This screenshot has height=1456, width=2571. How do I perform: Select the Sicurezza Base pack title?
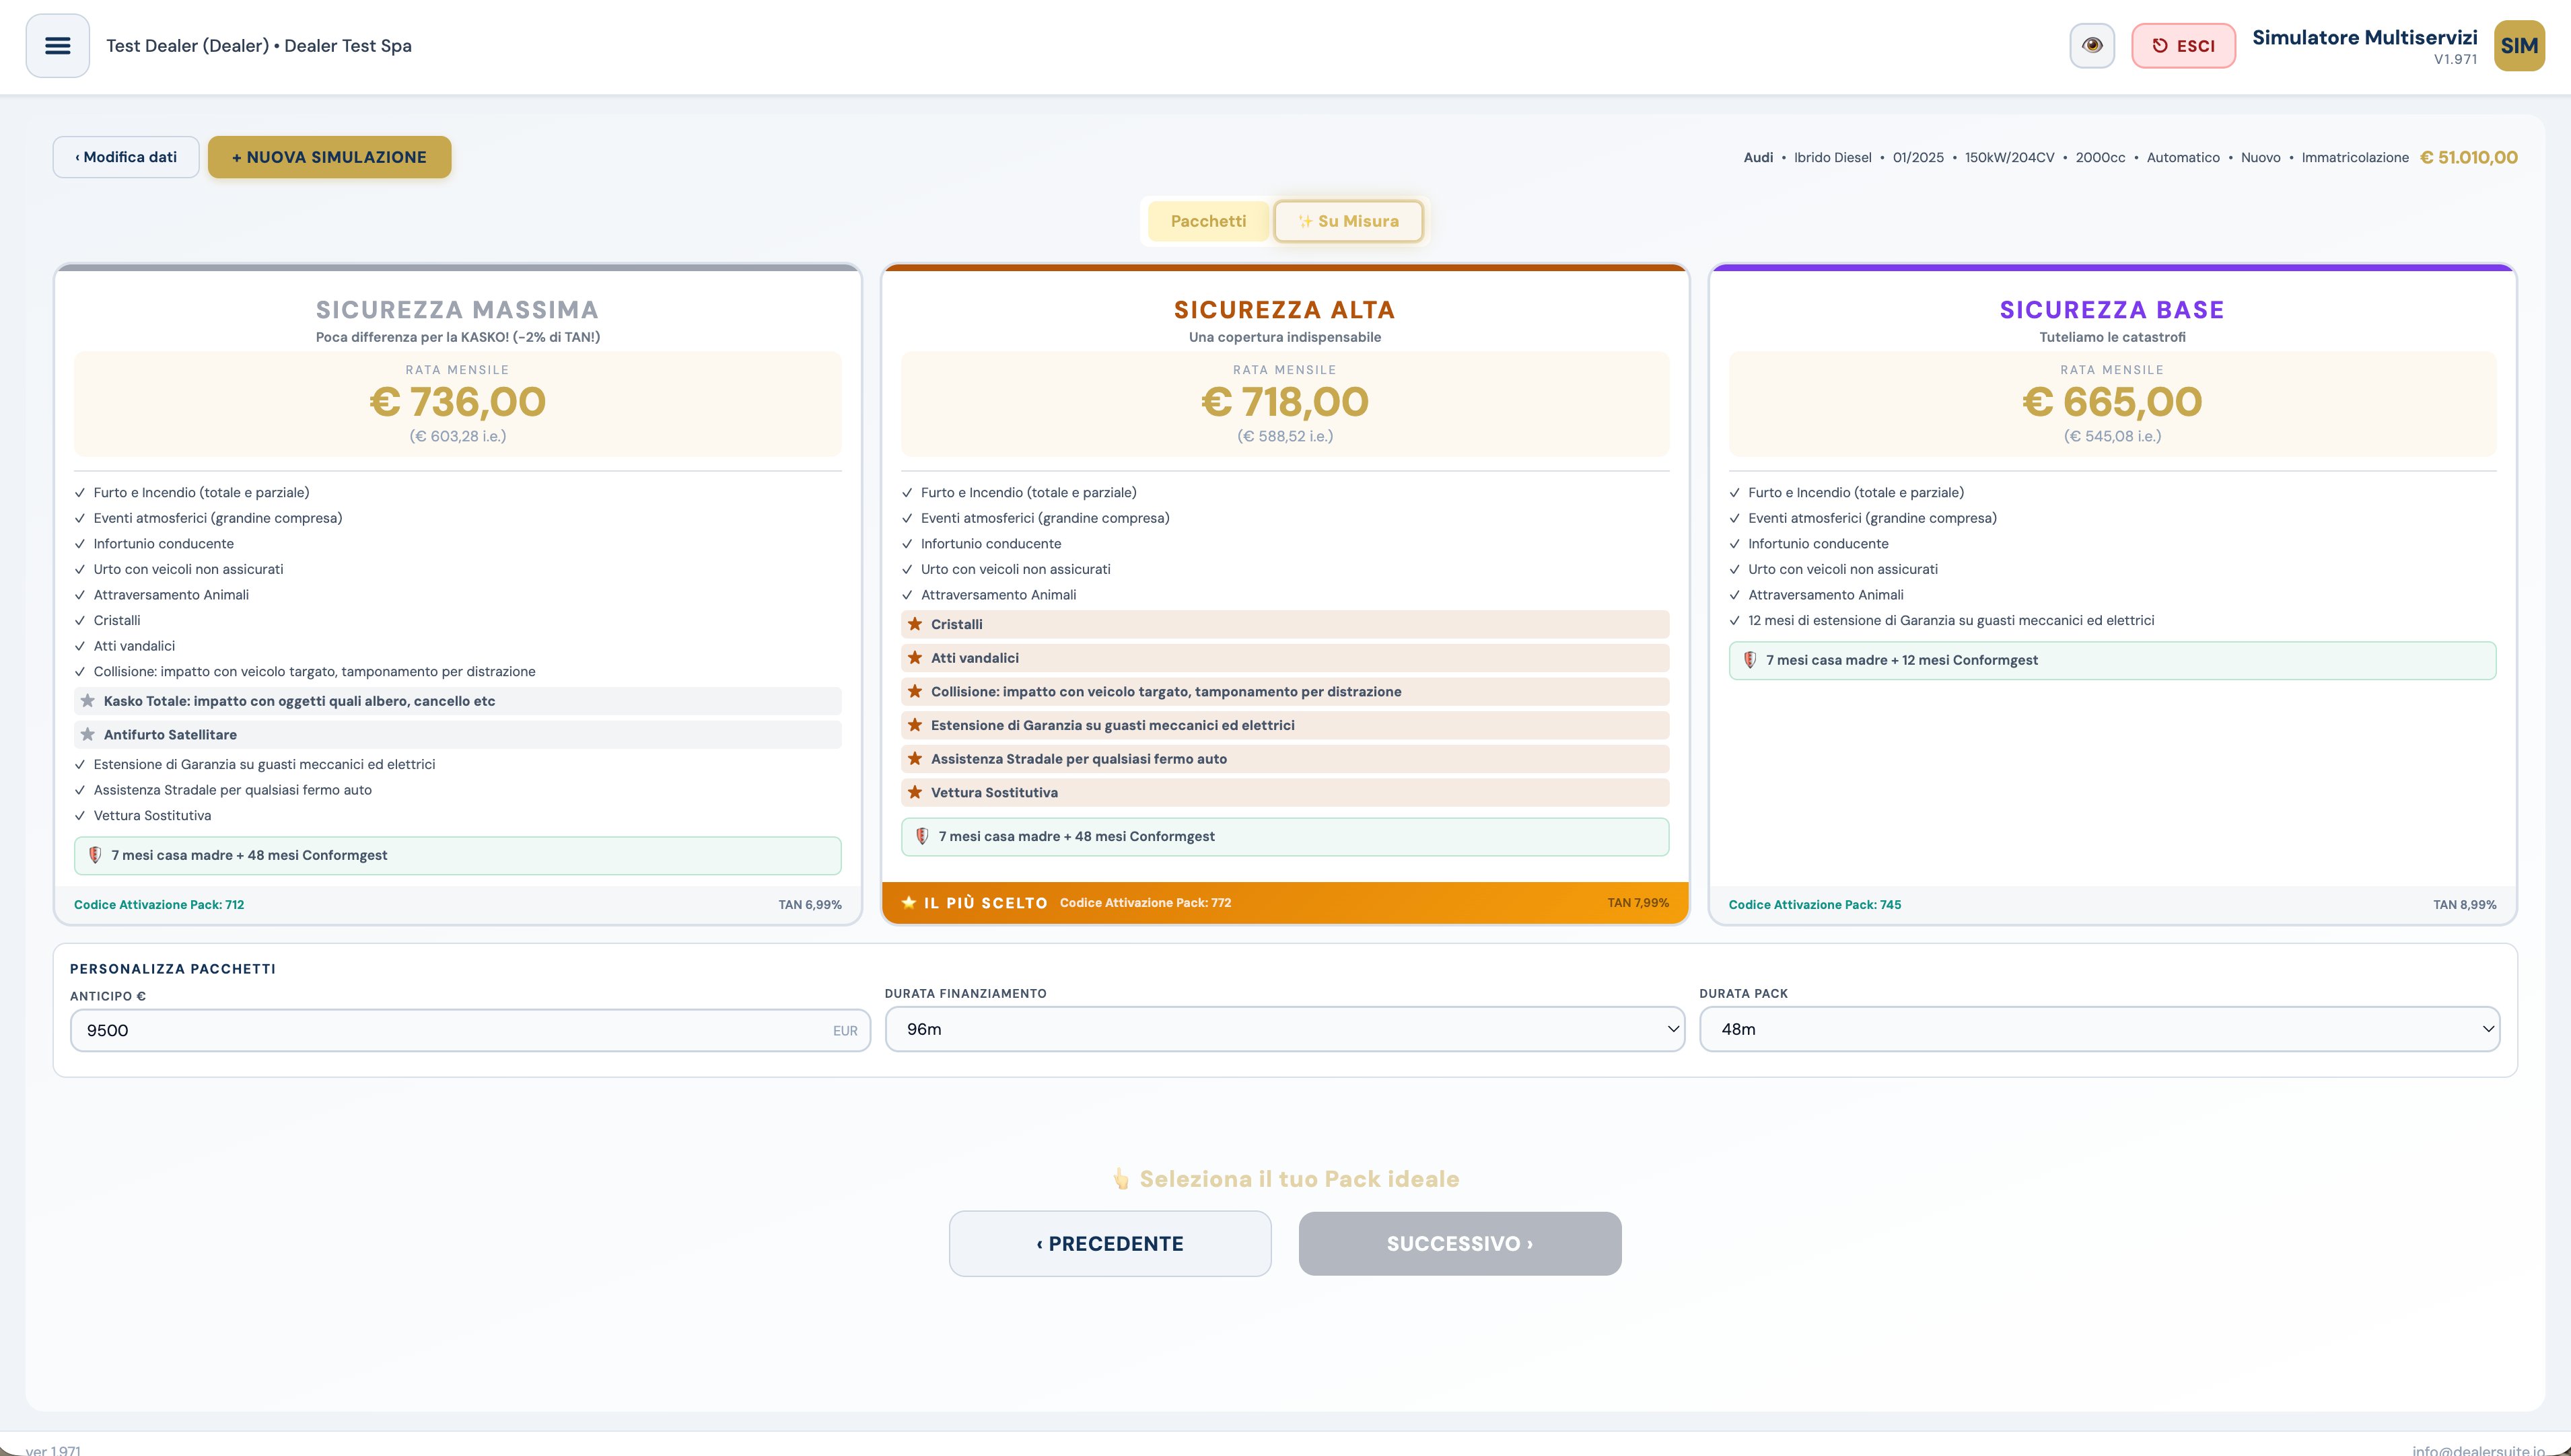pyautogui.click(x=2112, y=310)
